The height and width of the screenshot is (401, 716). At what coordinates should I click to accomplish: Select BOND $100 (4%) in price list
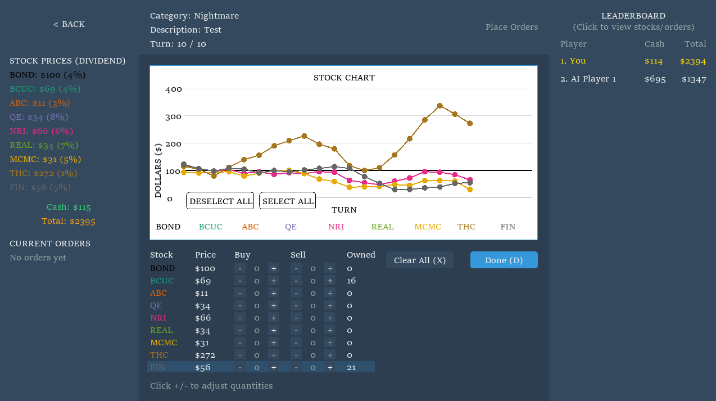pos(48,75)
